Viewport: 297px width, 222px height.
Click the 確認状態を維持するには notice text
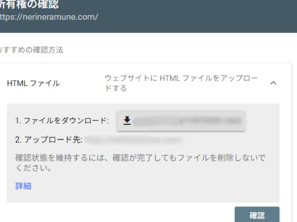pos(140,163)
